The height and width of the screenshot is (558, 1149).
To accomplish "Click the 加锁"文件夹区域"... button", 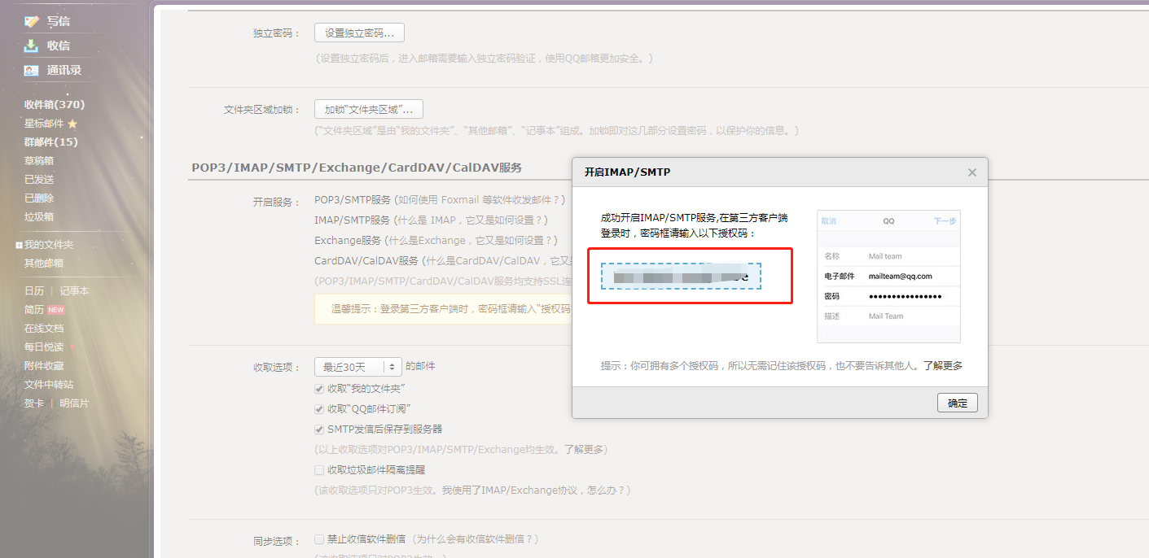I will (x=369, y=110).
